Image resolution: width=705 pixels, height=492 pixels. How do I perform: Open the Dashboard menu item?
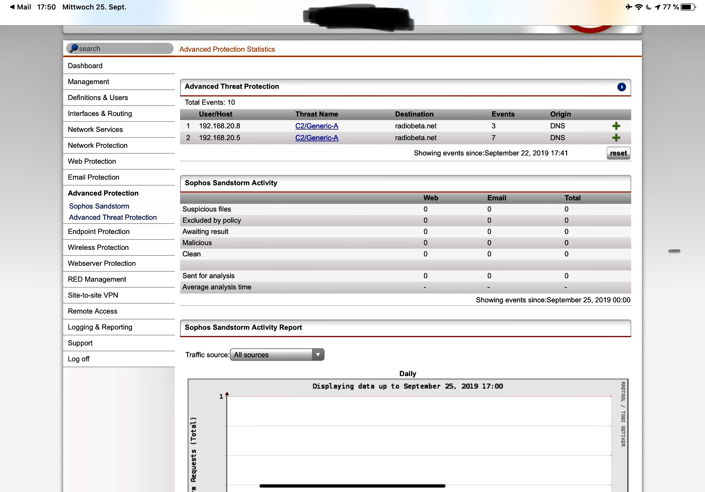[x=85, y=66]
